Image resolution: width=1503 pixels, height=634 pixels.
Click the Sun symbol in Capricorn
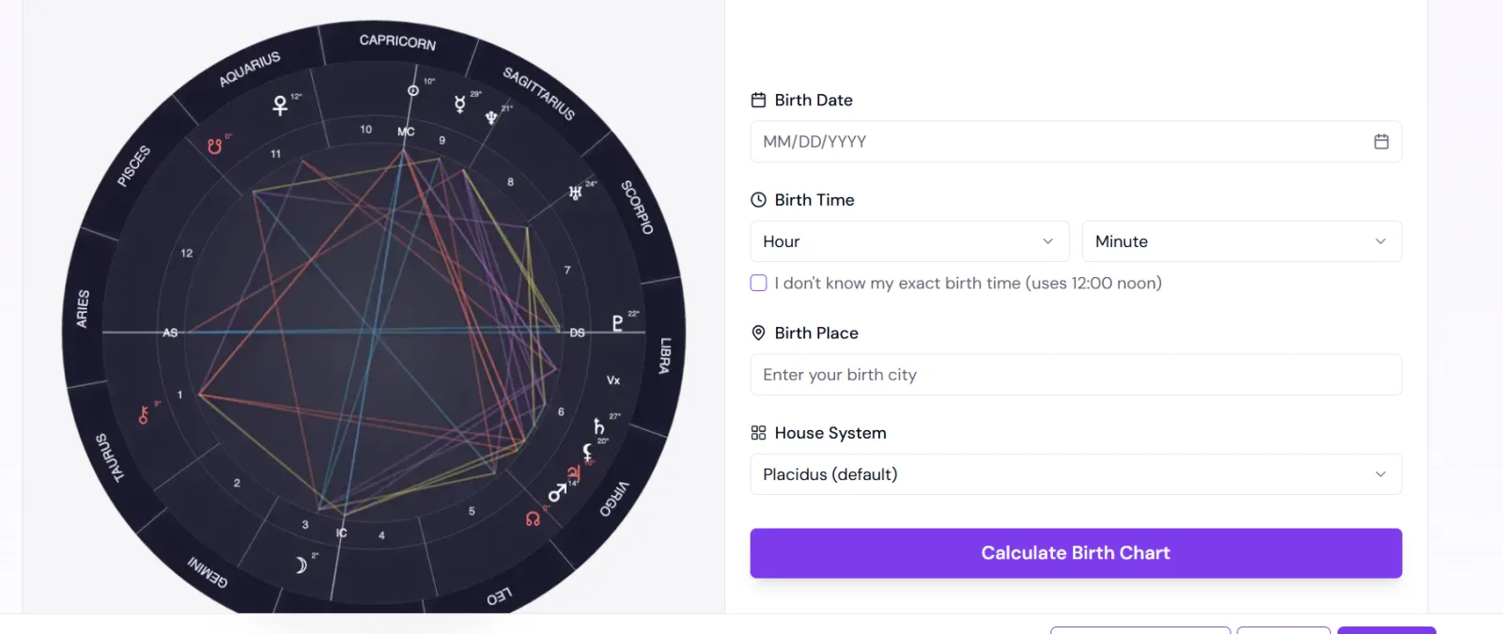tap(412, 90)
